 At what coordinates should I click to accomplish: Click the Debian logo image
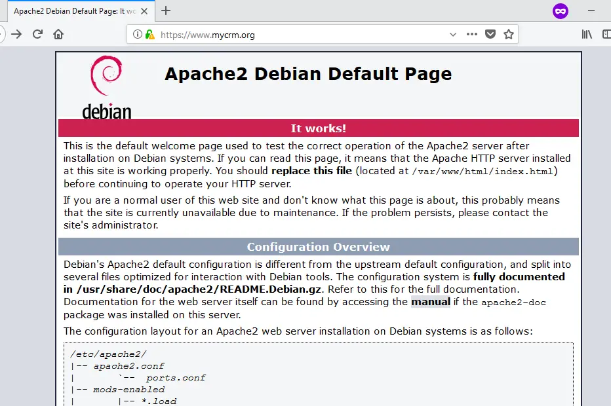[x=106, y=87]
